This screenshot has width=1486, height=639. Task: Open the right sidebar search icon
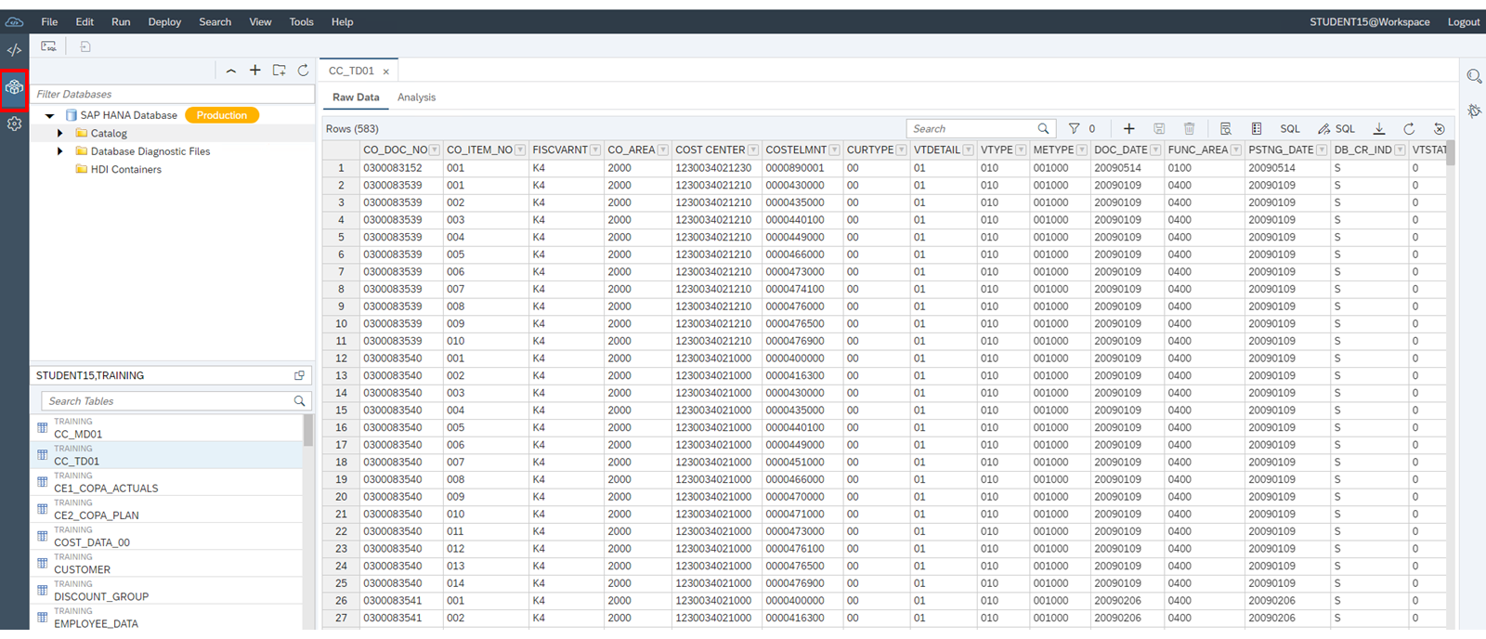click(x=1474, y=76)
